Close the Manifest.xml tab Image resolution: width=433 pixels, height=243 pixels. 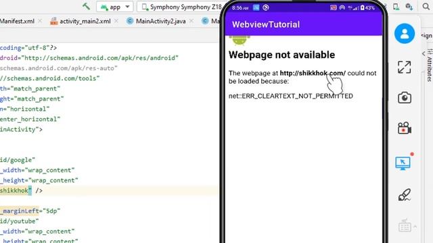pyautogui.click(x=41, y=21)
